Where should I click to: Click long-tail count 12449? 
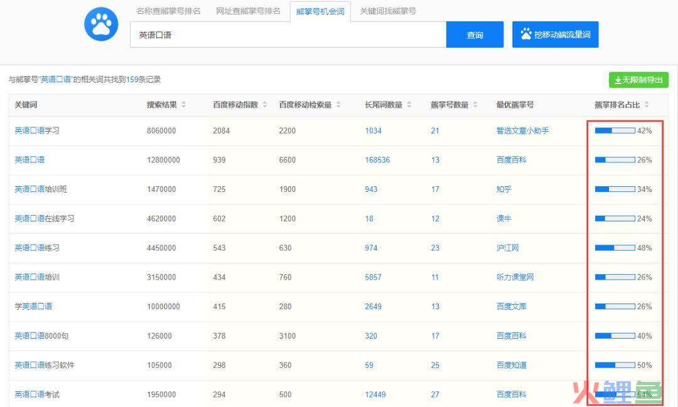click(375, 394)
